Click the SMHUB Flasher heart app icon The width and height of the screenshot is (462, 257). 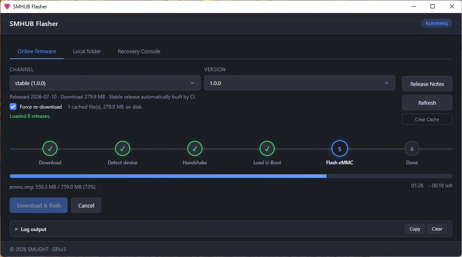pos(7,6)
